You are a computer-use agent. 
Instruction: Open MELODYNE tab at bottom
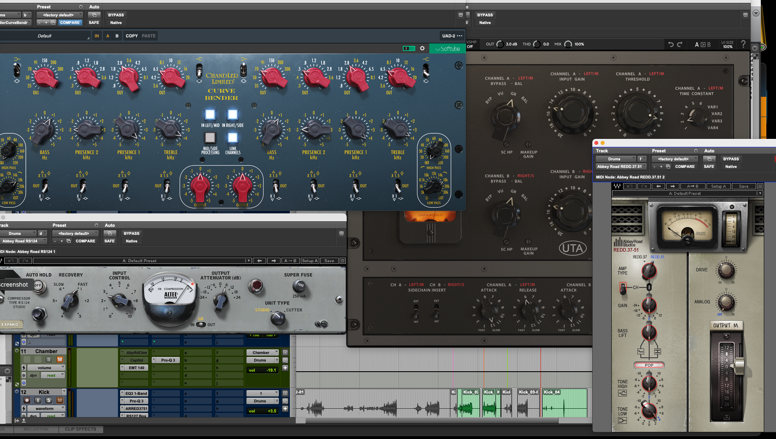[36, 429]
